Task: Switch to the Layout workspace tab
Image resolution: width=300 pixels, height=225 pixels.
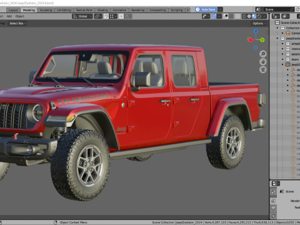Action: 13,10
